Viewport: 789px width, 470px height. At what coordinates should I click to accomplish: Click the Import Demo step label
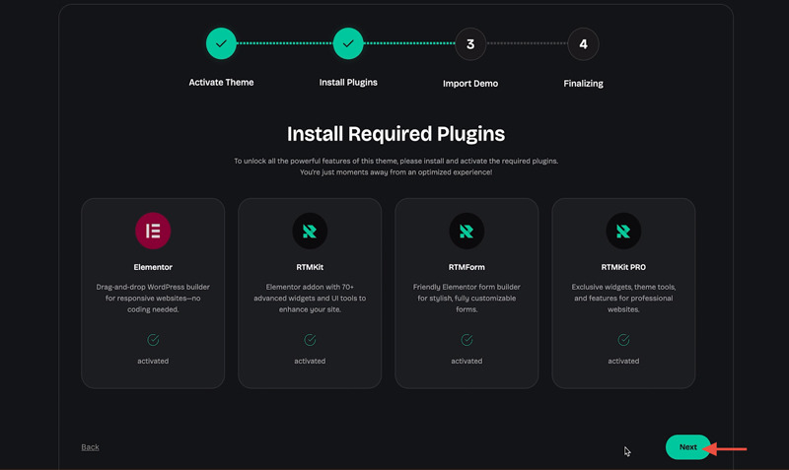click(470, 84)
